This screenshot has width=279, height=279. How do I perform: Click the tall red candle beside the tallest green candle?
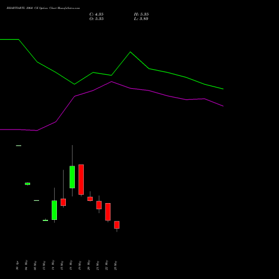point(81,180)
